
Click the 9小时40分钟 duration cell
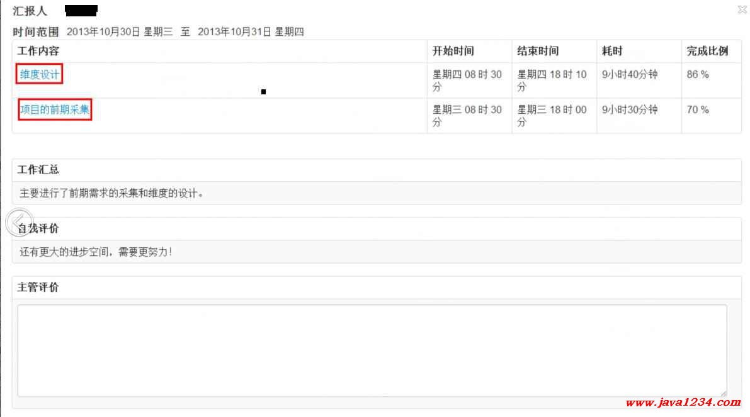tap(630, 74)
